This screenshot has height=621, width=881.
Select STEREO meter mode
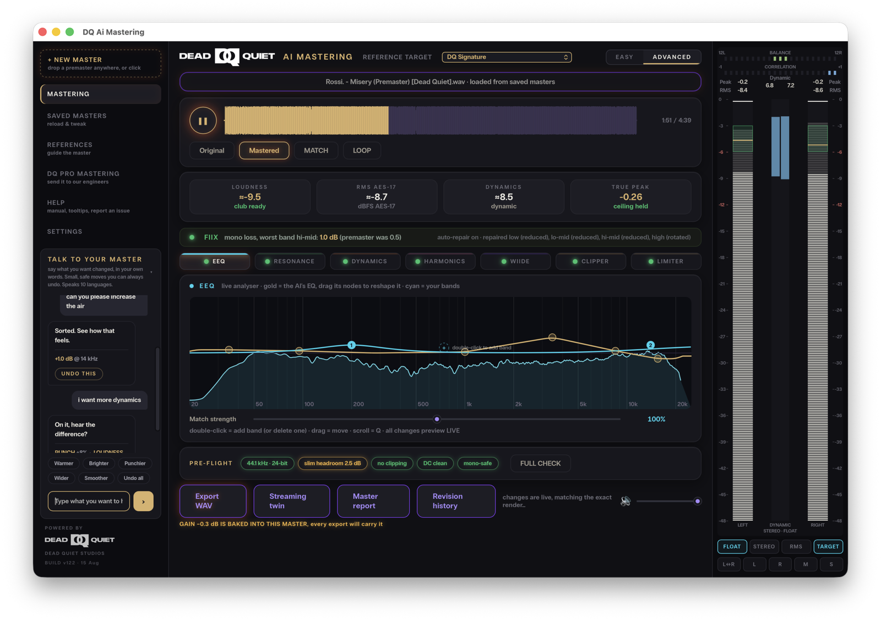(764, 547)
